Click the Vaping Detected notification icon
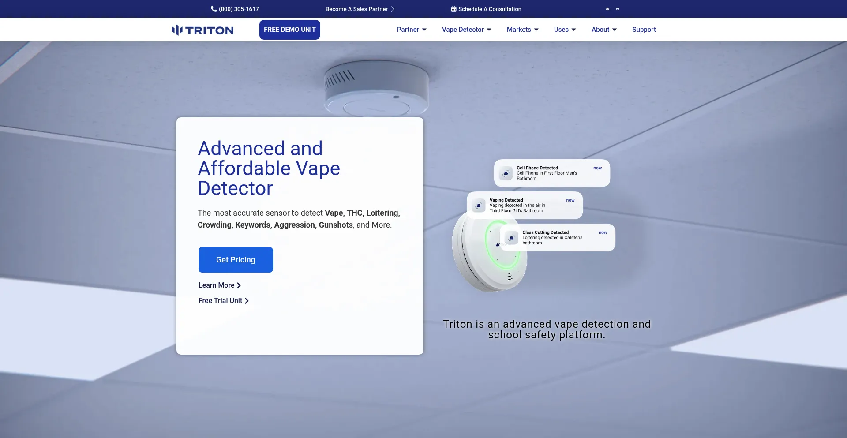The image size is (847, 438). click(x=479, y=206)
